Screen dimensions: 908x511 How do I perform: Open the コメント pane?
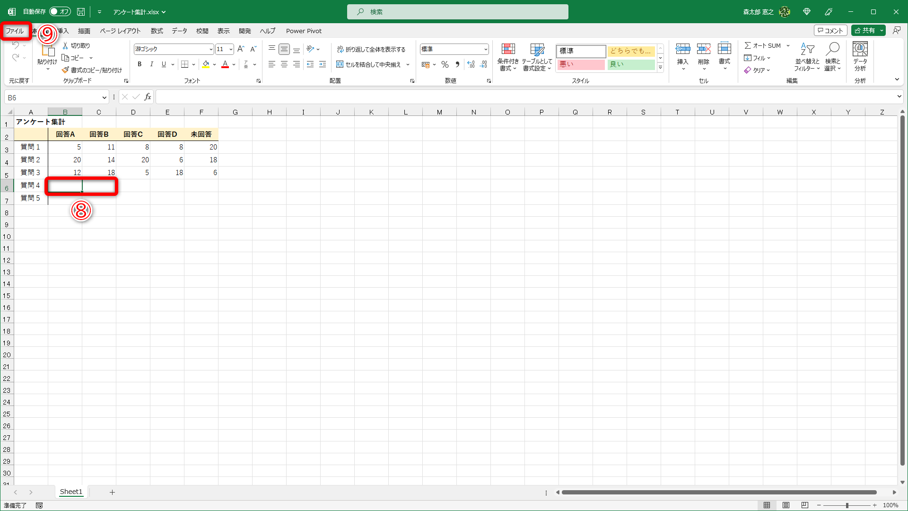[x=831, y=30]
